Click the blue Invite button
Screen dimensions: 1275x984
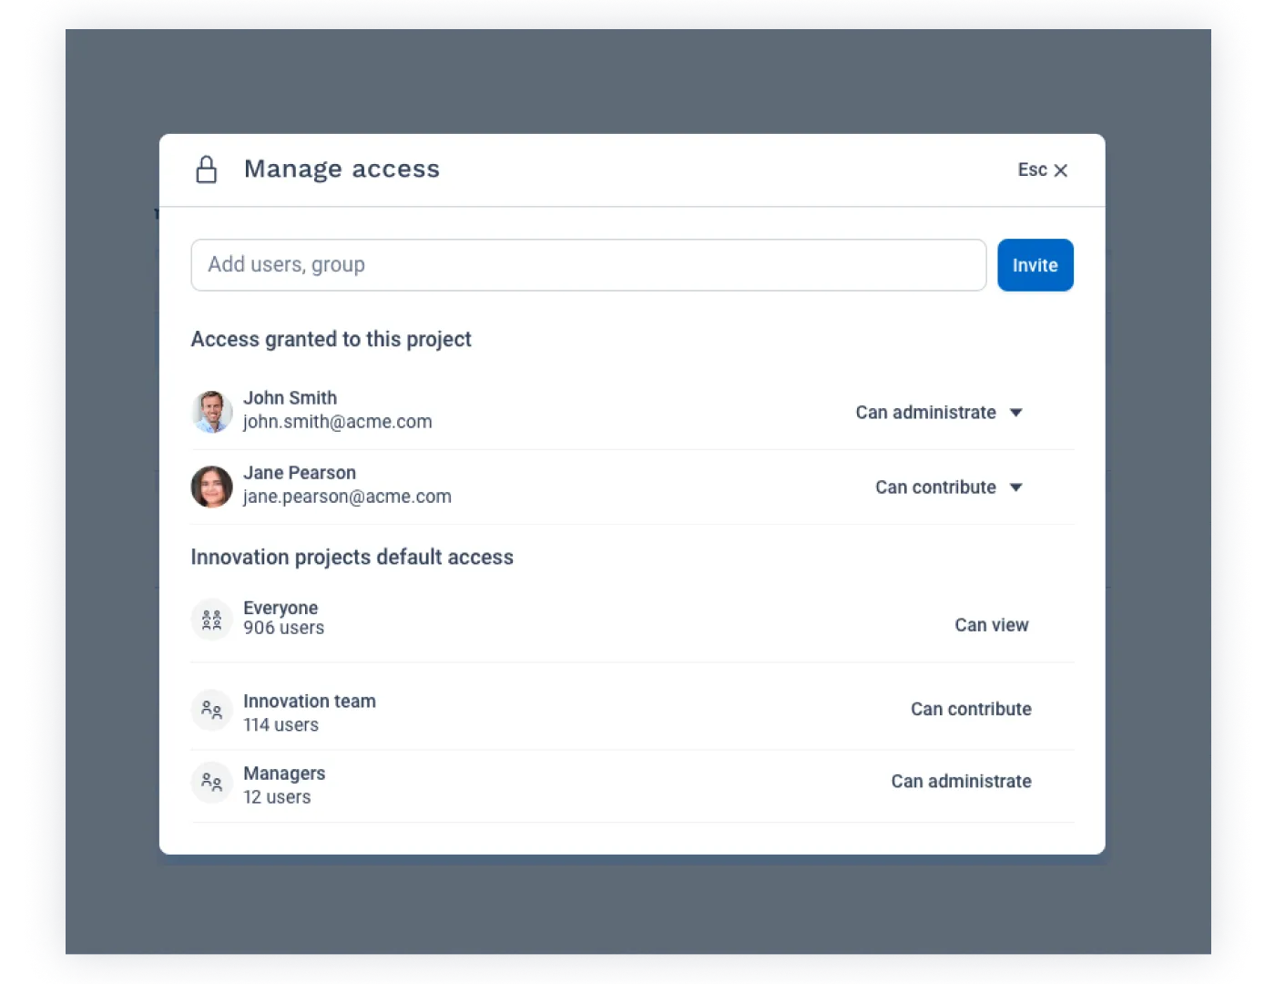tap(1035, 265)
